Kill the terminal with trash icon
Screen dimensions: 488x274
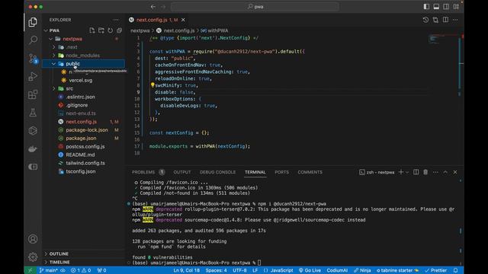[425, 172]
